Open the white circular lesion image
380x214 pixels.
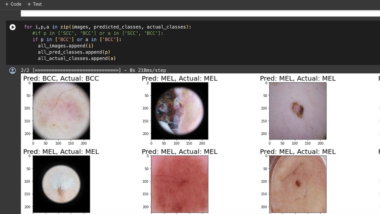pos(61,184)
